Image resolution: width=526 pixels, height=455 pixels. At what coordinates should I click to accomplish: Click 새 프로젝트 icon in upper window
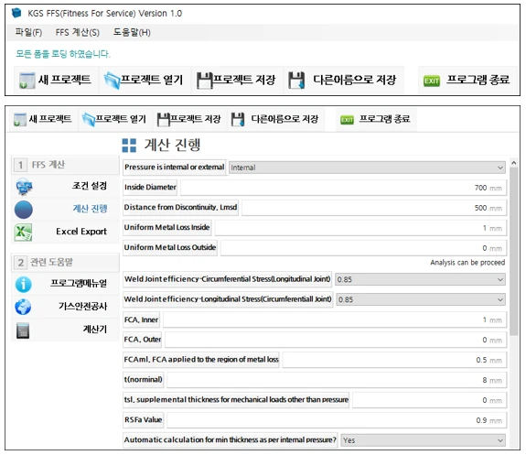click(x=27, y=81)
